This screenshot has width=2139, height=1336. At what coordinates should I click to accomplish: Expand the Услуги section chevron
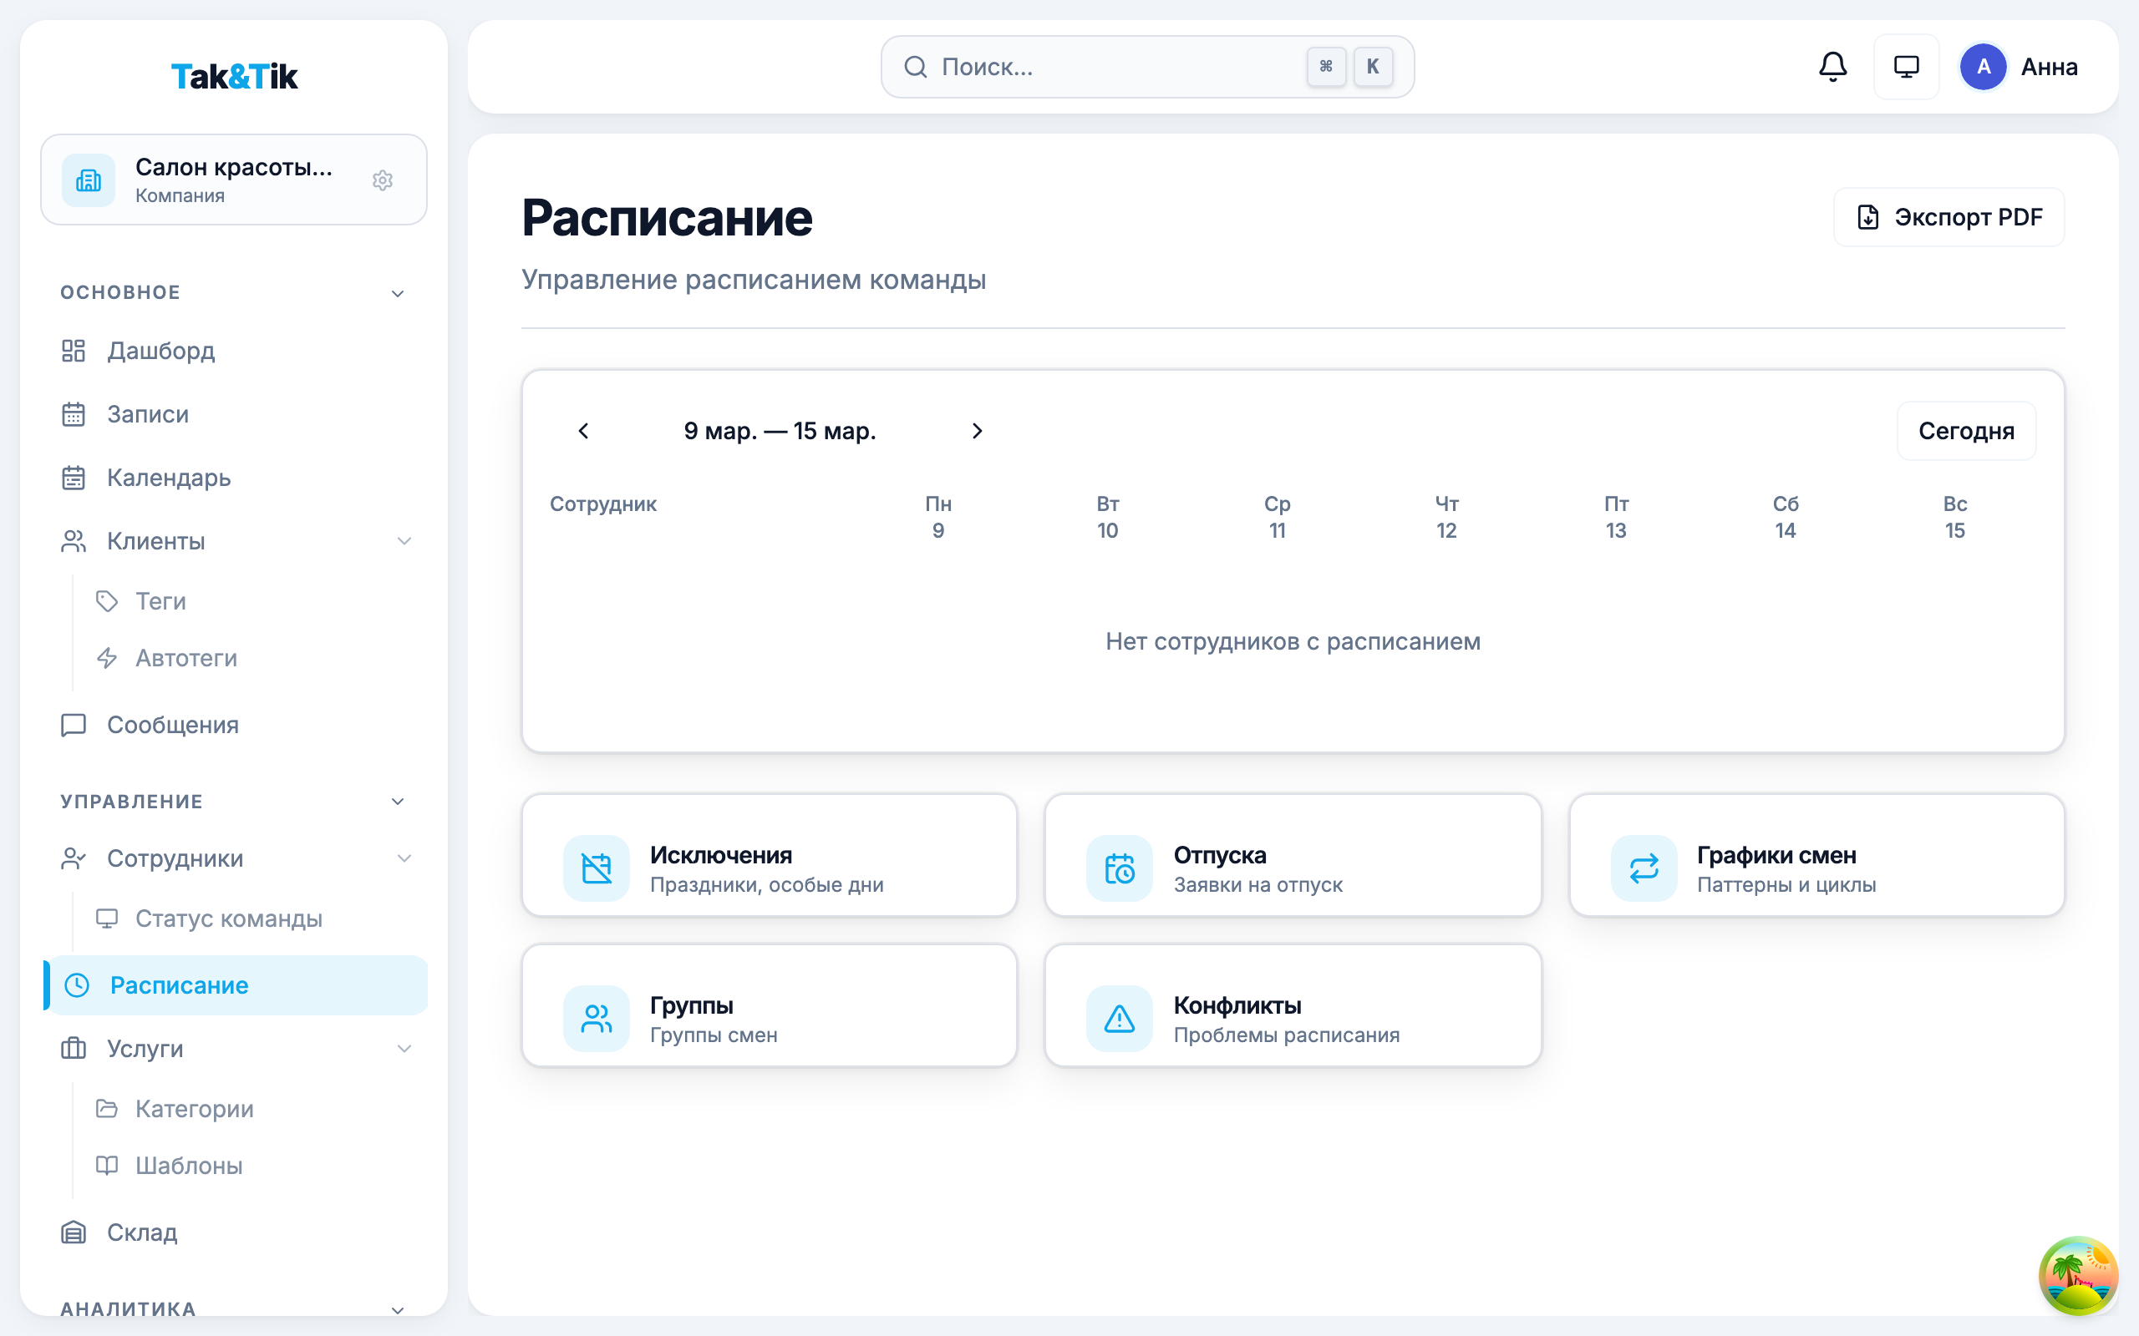click(x=404, y=1049)
